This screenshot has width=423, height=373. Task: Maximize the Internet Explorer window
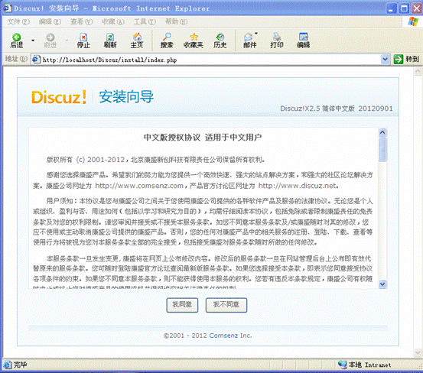point(404,8)
